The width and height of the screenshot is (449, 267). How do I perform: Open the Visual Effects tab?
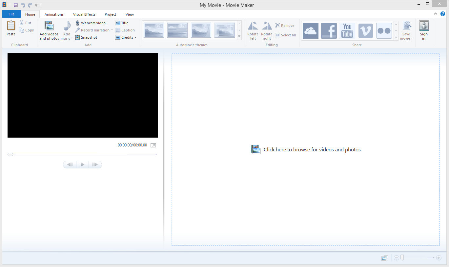(x=84, y=14)
